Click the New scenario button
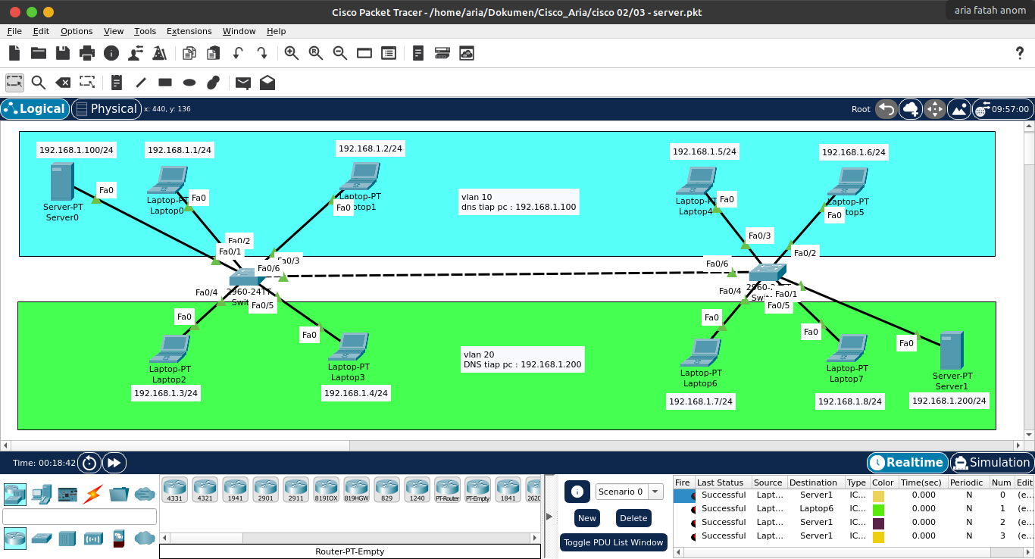Screen dimensions: 1035x559 [586, 518]
